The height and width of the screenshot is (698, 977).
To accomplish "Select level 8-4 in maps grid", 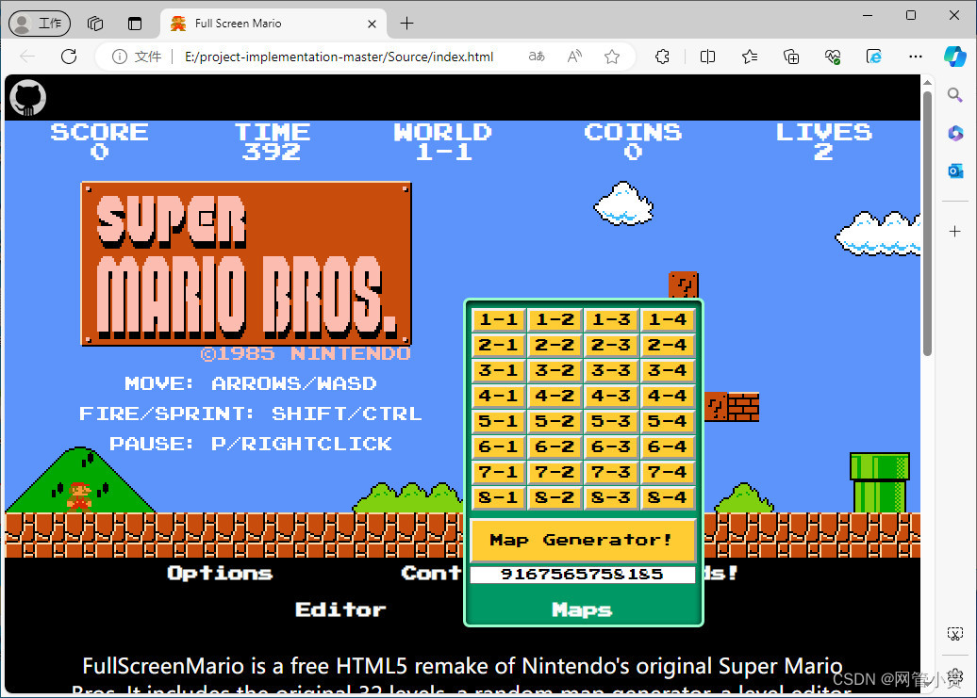I will (x=668, y=497).
